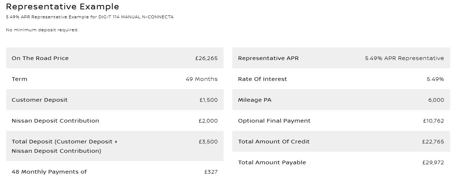Click the £1,500 deposit value
This screenshot has width=458, height=179.
coord(208,100)
